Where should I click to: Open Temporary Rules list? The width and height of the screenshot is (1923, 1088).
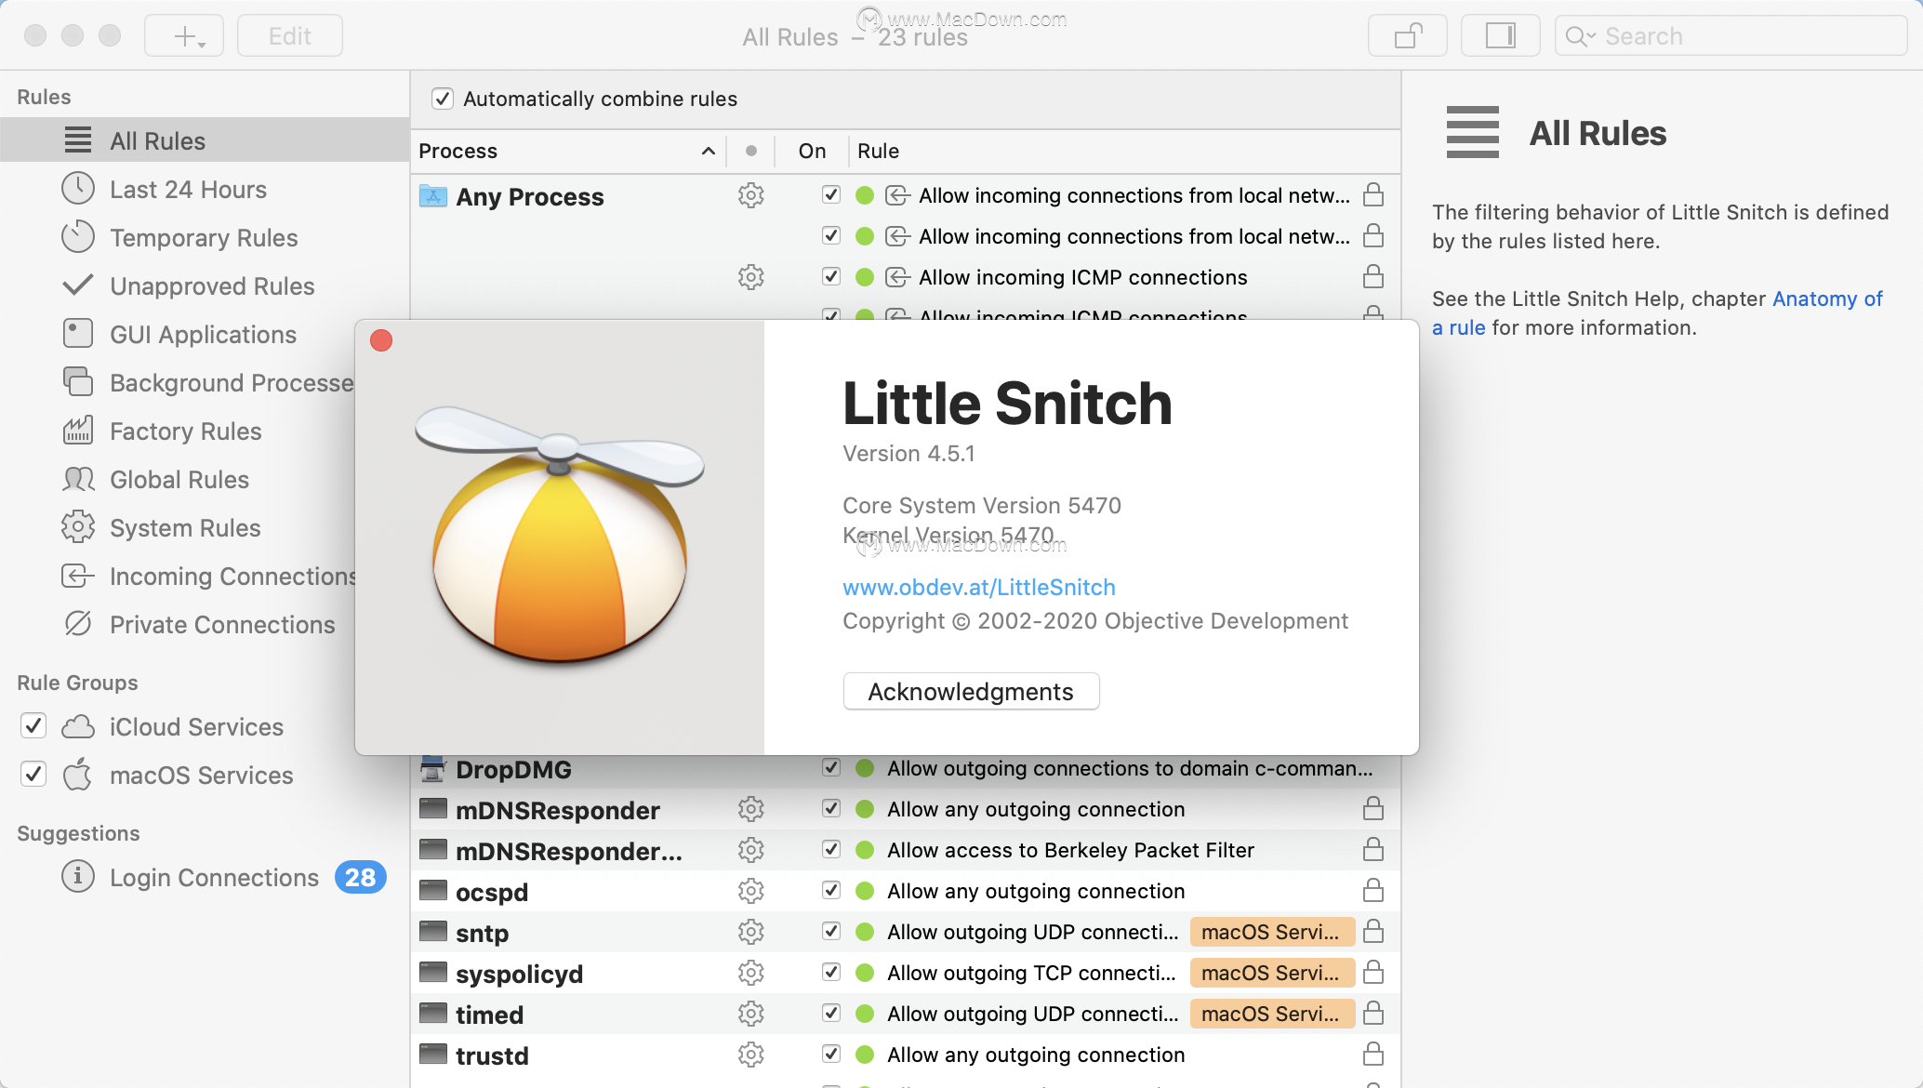click(205, 238)
